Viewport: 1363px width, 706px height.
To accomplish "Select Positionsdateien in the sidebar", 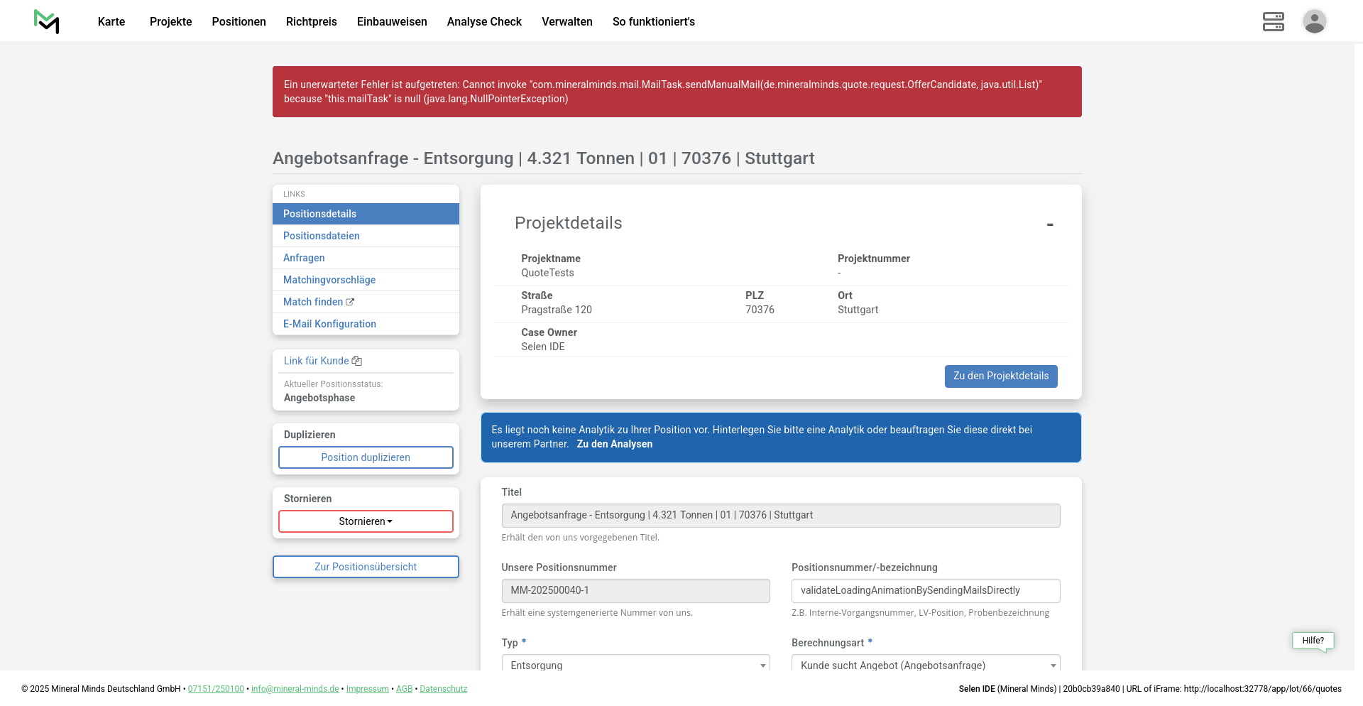I will pyautogui.click(x=322, y=236).
